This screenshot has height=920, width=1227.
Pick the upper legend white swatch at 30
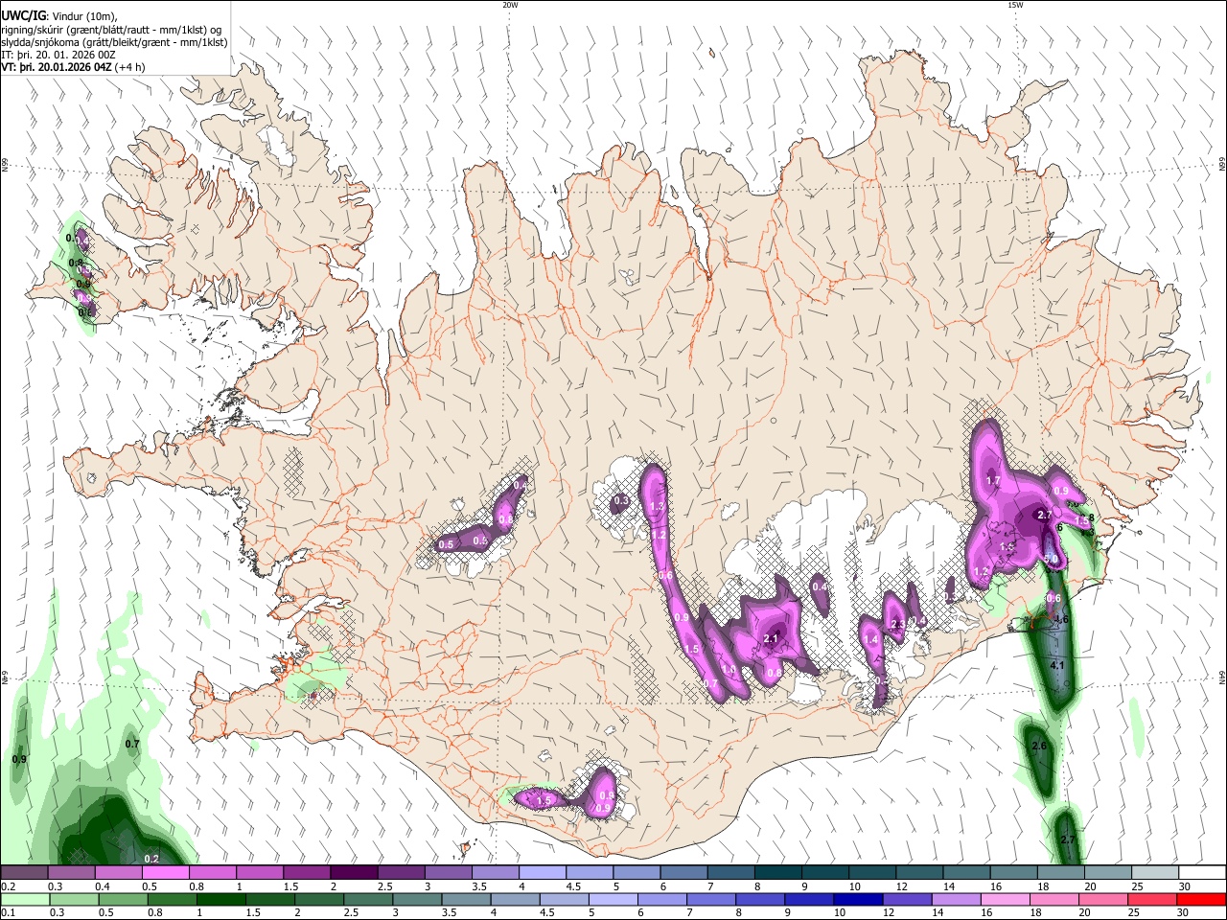tap(1202, 873)
